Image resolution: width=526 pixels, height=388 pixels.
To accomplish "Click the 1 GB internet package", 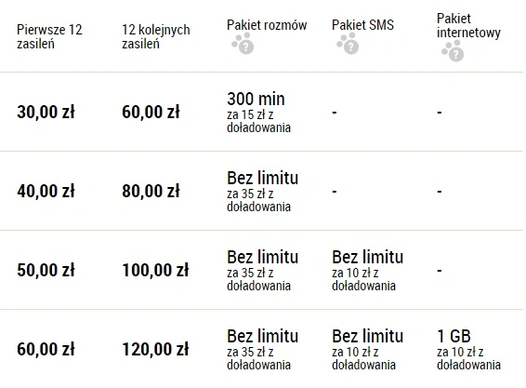I will point(454,336).
